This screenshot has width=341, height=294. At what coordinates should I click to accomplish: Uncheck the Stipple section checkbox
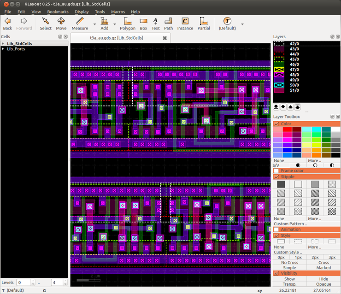pos(276,176)
